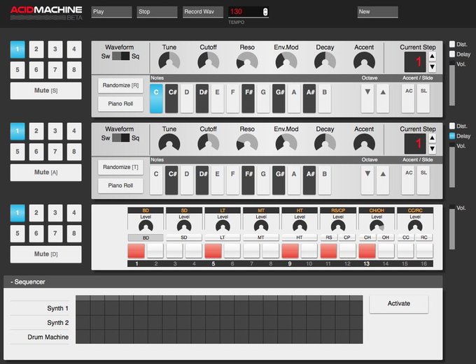Viewport: 476px width, 364px height.
Task: Click the HT drum Level knob
Action: click(x=300, y=226)
